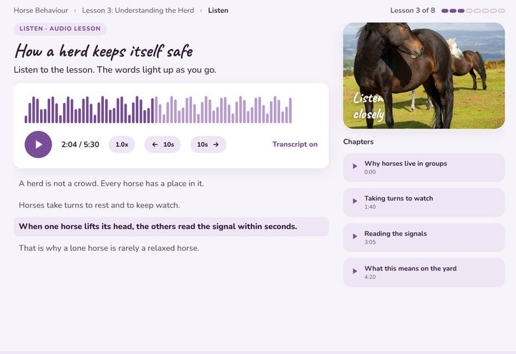Skip back 10 seconds
This screenshot has width=516, height=354.
click(163, 144)
